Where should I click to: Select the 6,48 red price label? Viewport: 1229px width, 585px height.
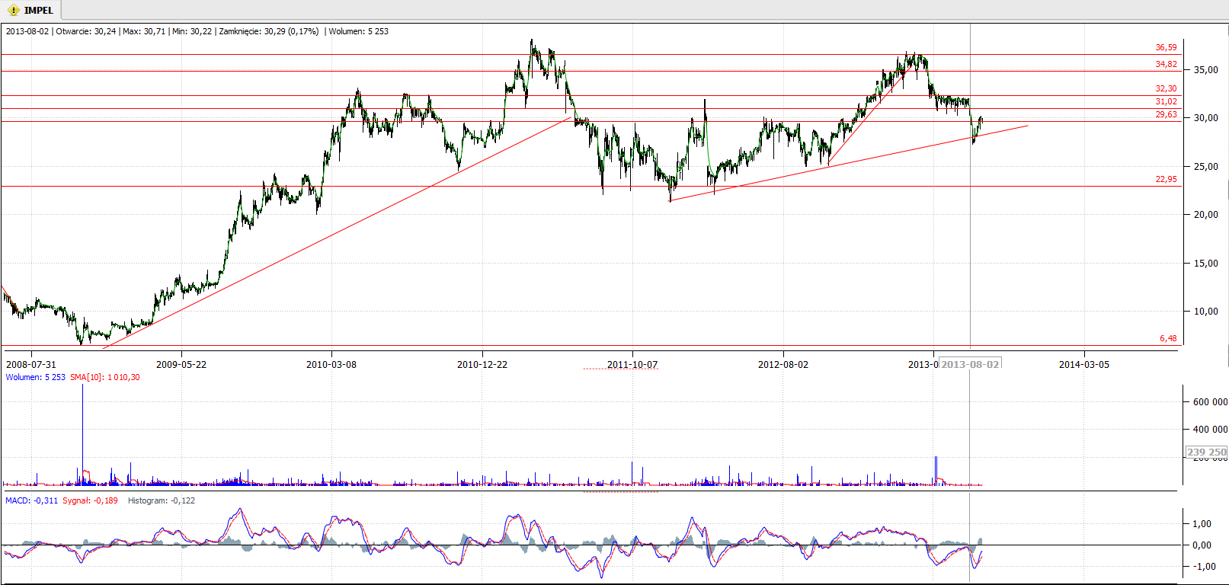pyautogui.click(x=1168, y=338)
